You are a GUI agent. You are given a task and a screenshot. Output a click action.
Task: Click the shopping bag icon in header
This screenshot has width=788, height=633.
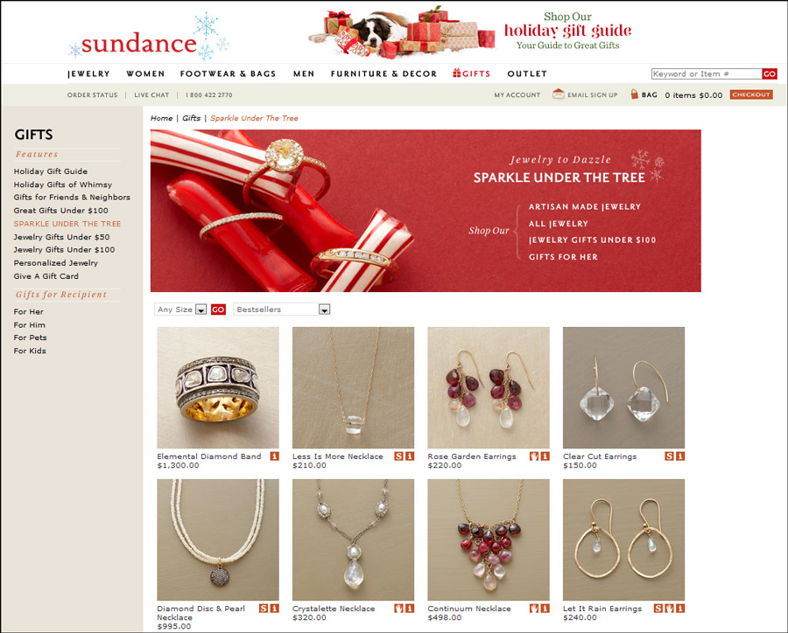634,94
